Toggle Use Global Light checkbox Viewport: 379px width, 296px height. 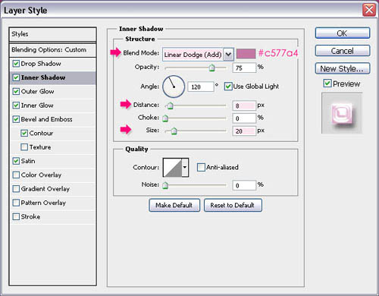coord(228,87)
